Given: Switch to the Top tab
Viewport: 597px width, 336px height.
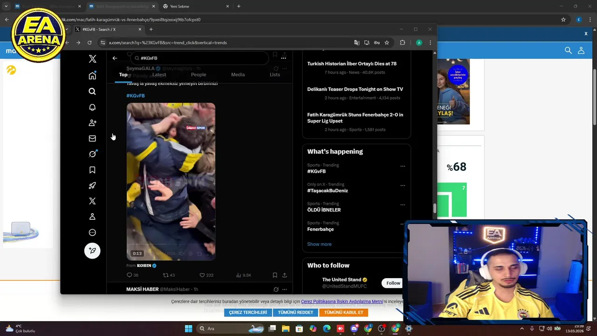Looking at the screenshot, I should tap(123, 75).
